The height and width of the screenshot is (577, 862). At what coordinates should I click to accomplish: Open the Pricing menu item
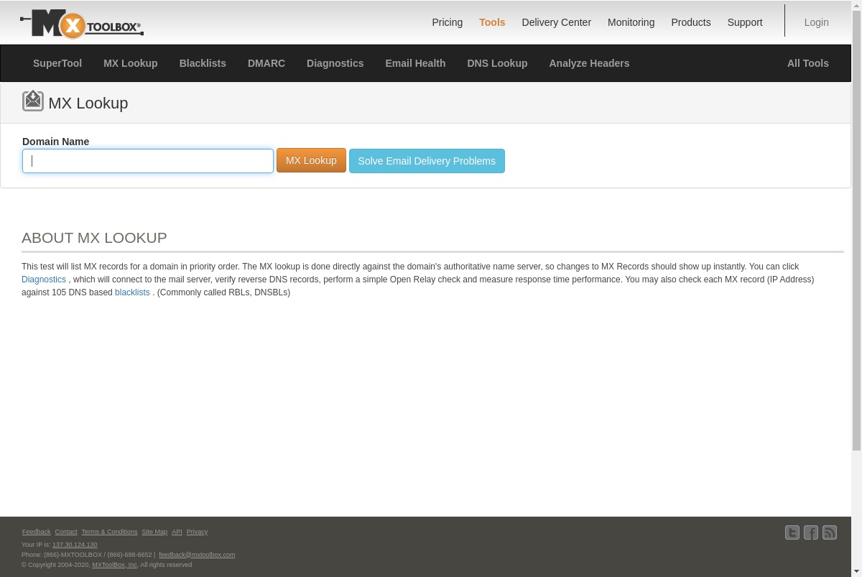(x=448, y=22)
